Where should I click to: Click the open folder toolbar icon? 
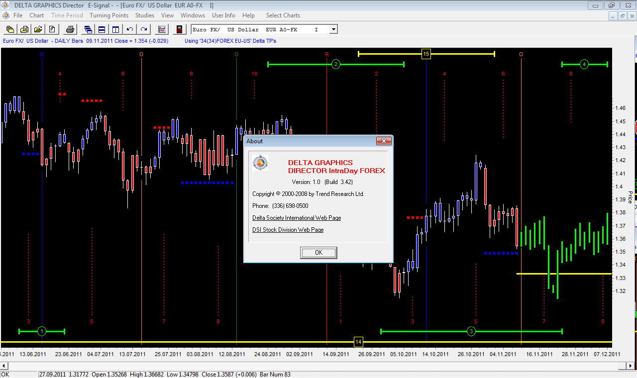[38, 29]
